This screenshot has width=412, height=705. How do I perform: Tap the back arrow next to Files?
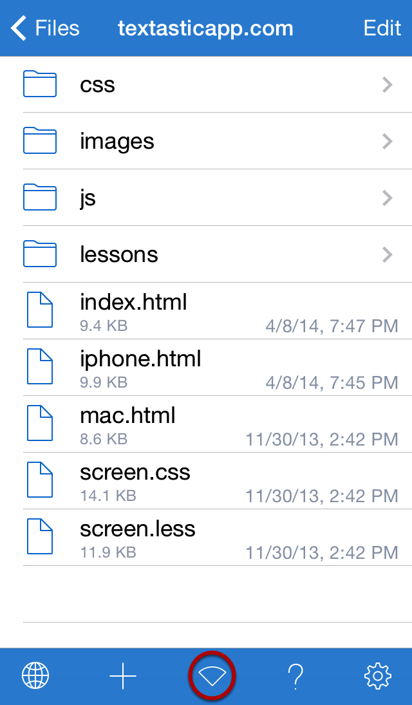point(19,28)
